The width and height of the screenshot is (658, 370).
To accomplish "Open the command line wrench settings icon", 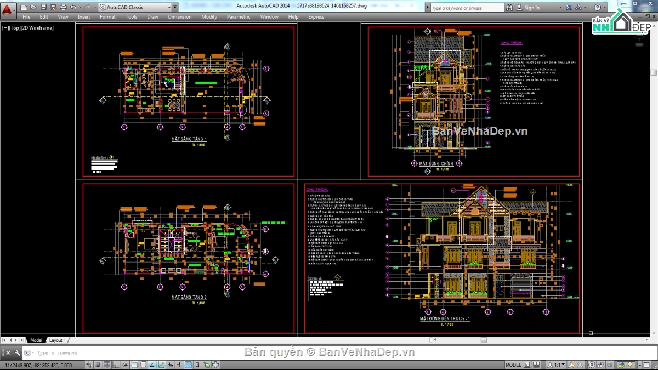I will click(x=18, y=353).
